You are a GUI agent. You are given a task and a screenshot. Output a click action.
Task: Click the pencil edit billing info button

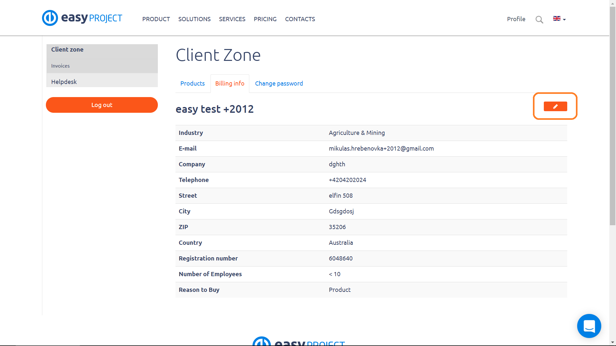(555, 106)
